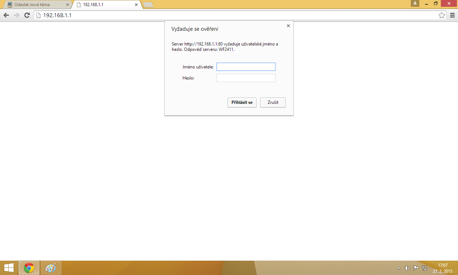Focus the Jméno uživatele input field

point(246,67)
